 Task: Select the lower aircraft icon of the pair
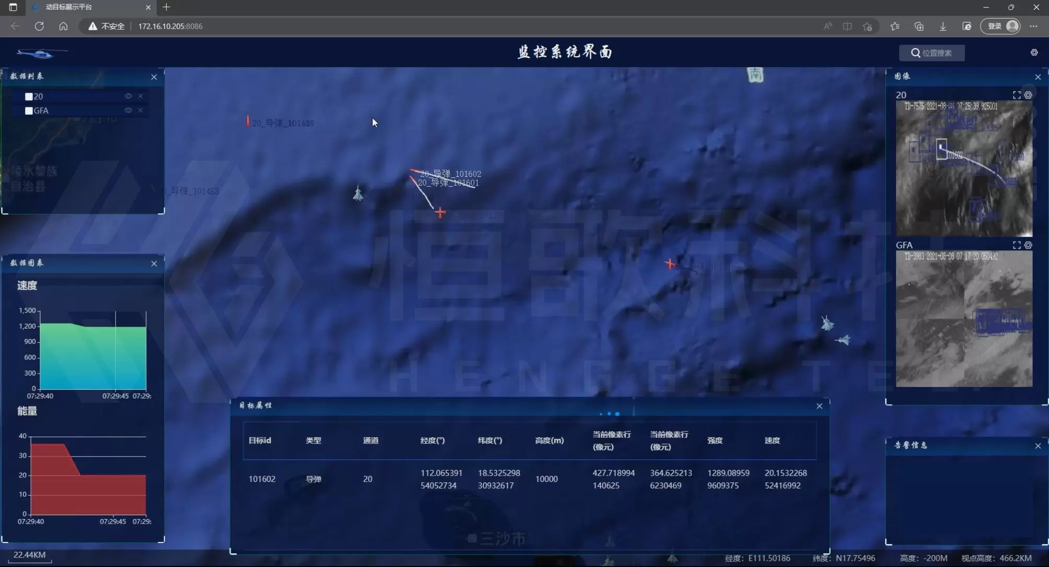click(x=843, y=340)
